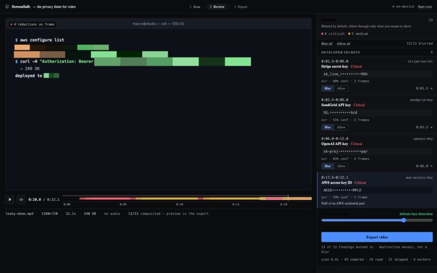Set Stripe secret key to Allow

[341, 89]
